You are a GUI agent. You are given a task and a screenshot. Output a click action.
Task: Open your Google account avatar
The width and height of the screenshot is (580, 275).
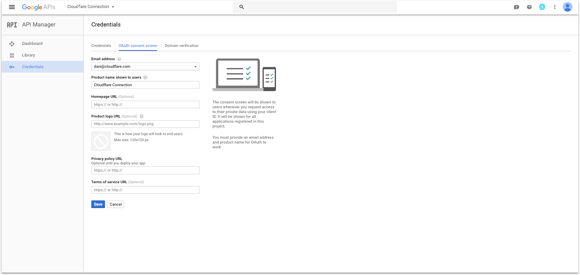pos(568,7)
